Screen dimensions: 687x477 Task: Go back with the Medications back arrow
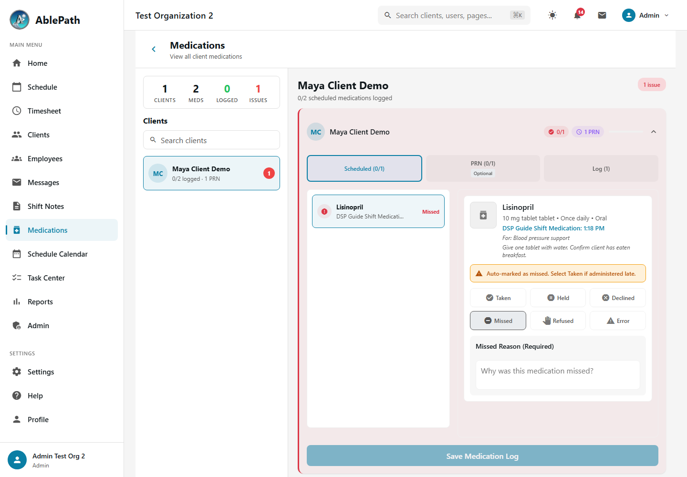click(x=154, y=49)
